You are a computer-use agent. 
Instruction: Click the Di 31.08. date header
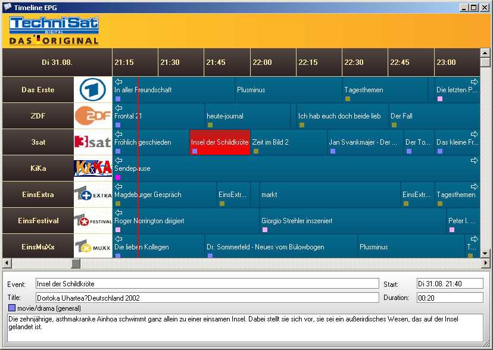(57, 62)
